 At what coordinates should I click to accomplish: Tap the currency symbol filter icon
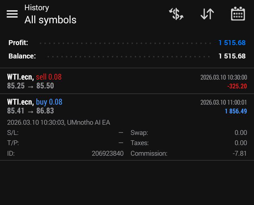pyautogui.click(x=176, y=14)
